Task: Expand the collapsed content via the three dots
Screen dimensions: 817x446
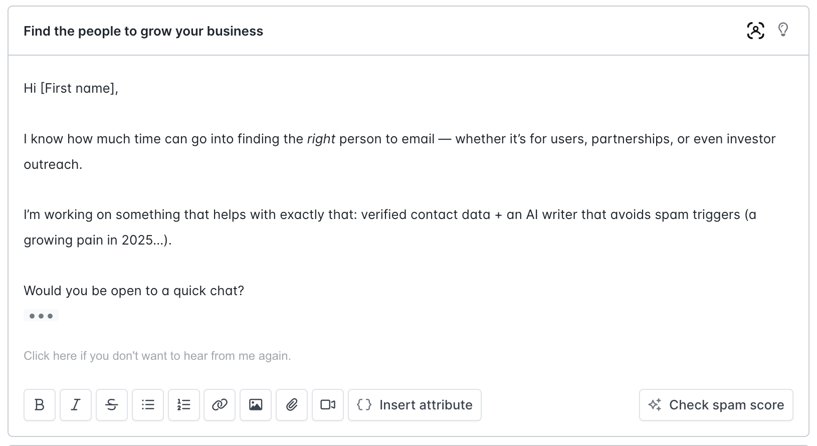Action: click(x=41, y=315)
